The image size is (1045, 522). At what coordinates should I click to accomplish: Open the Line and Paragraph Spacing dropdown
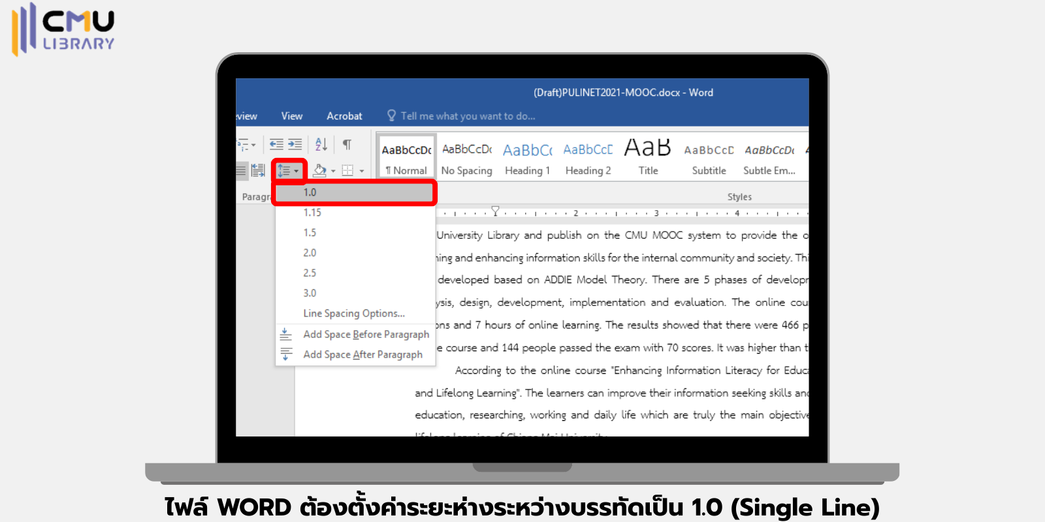pos(288,171)
